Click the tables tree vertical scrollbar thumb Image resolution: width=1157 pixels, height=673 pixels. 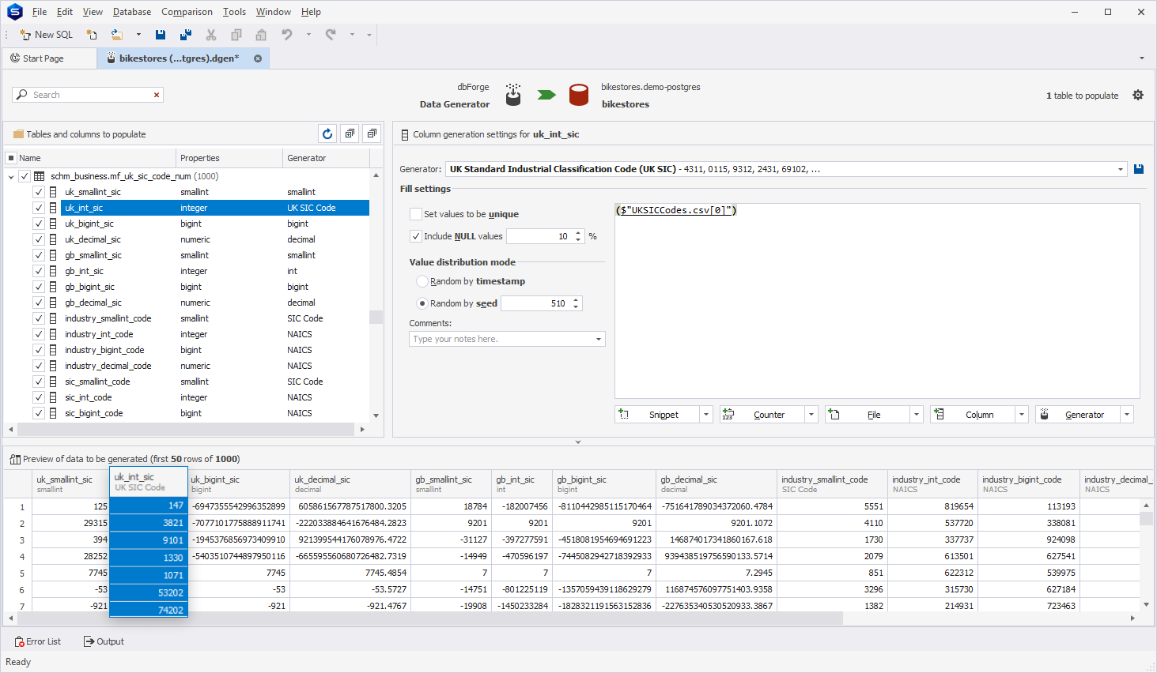tap(376, 318)
